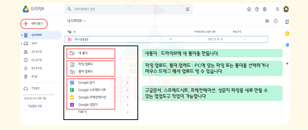Open the settings gear icon
Viewport: 308px width, 130px height.
[265, 9]
